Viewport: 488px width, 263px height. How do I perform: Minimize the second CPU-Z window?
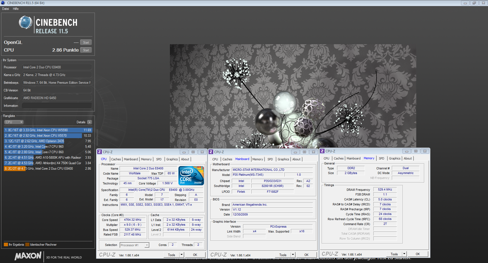click(295, 152)
